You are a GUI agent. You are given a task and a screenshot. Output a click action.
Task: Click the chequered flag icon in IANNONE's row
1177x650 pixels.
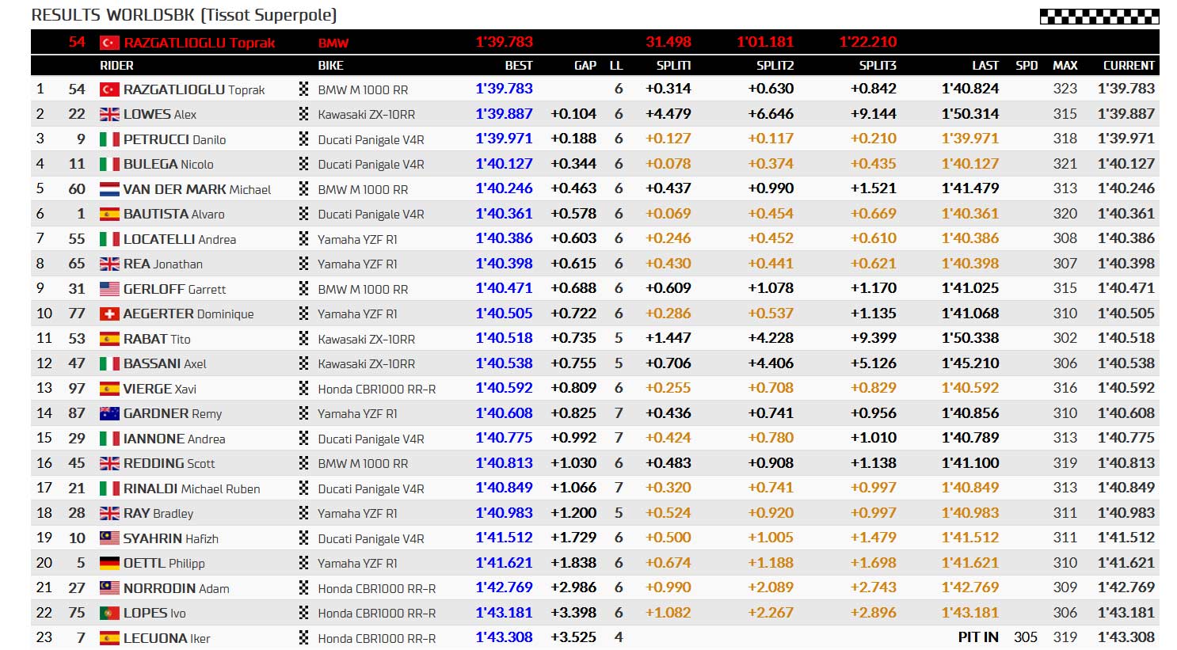[303, 438]
